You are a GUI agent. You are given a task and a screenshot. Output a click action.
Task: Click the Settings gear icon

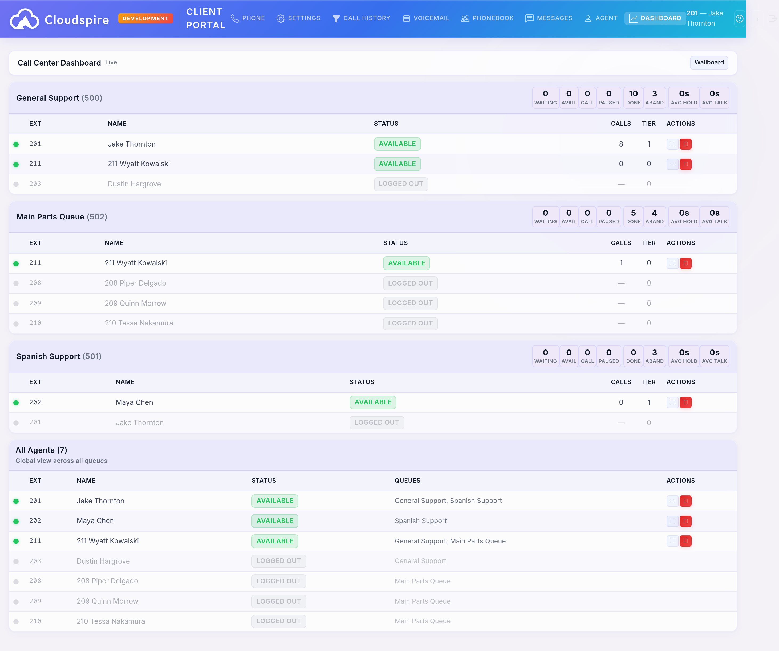coord(281,18)
